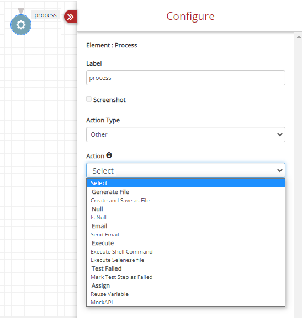This screenshot has height=318, width=302.
Task: Click the Action dropdown chevron arrow
Action: coord(280,170)
